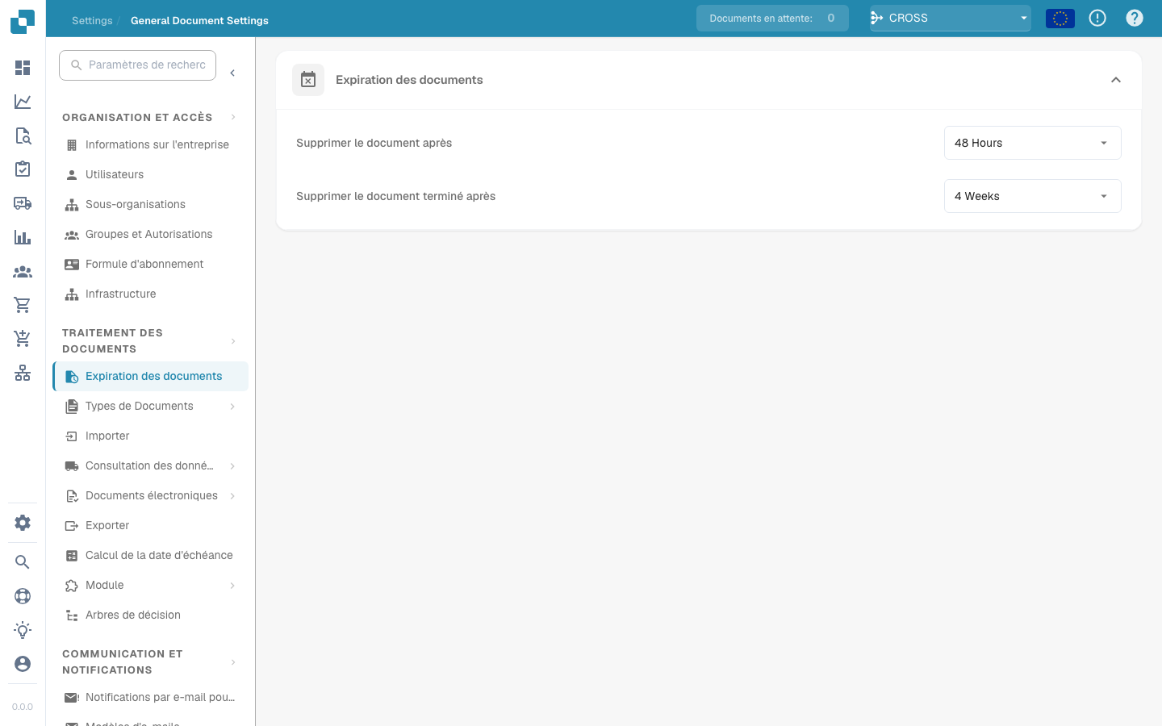Open the CROSS organisation dropdown
The width and height of the screenshot is (1162, 726).
tap(951, 18)
